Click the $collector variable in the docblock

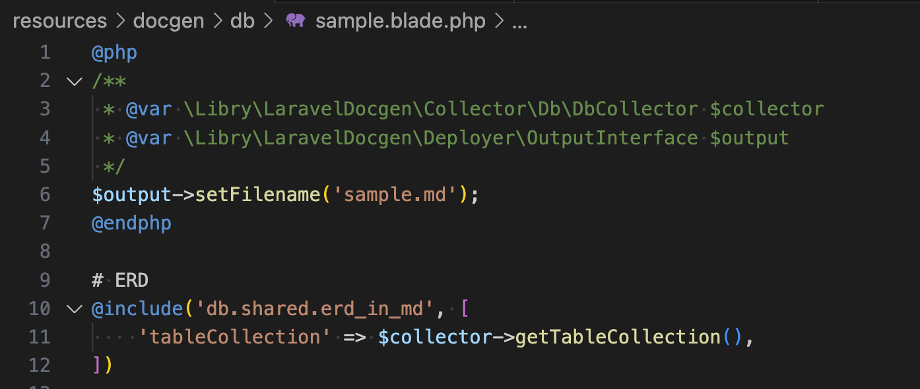pyautogui.click(x=767, y=109)
